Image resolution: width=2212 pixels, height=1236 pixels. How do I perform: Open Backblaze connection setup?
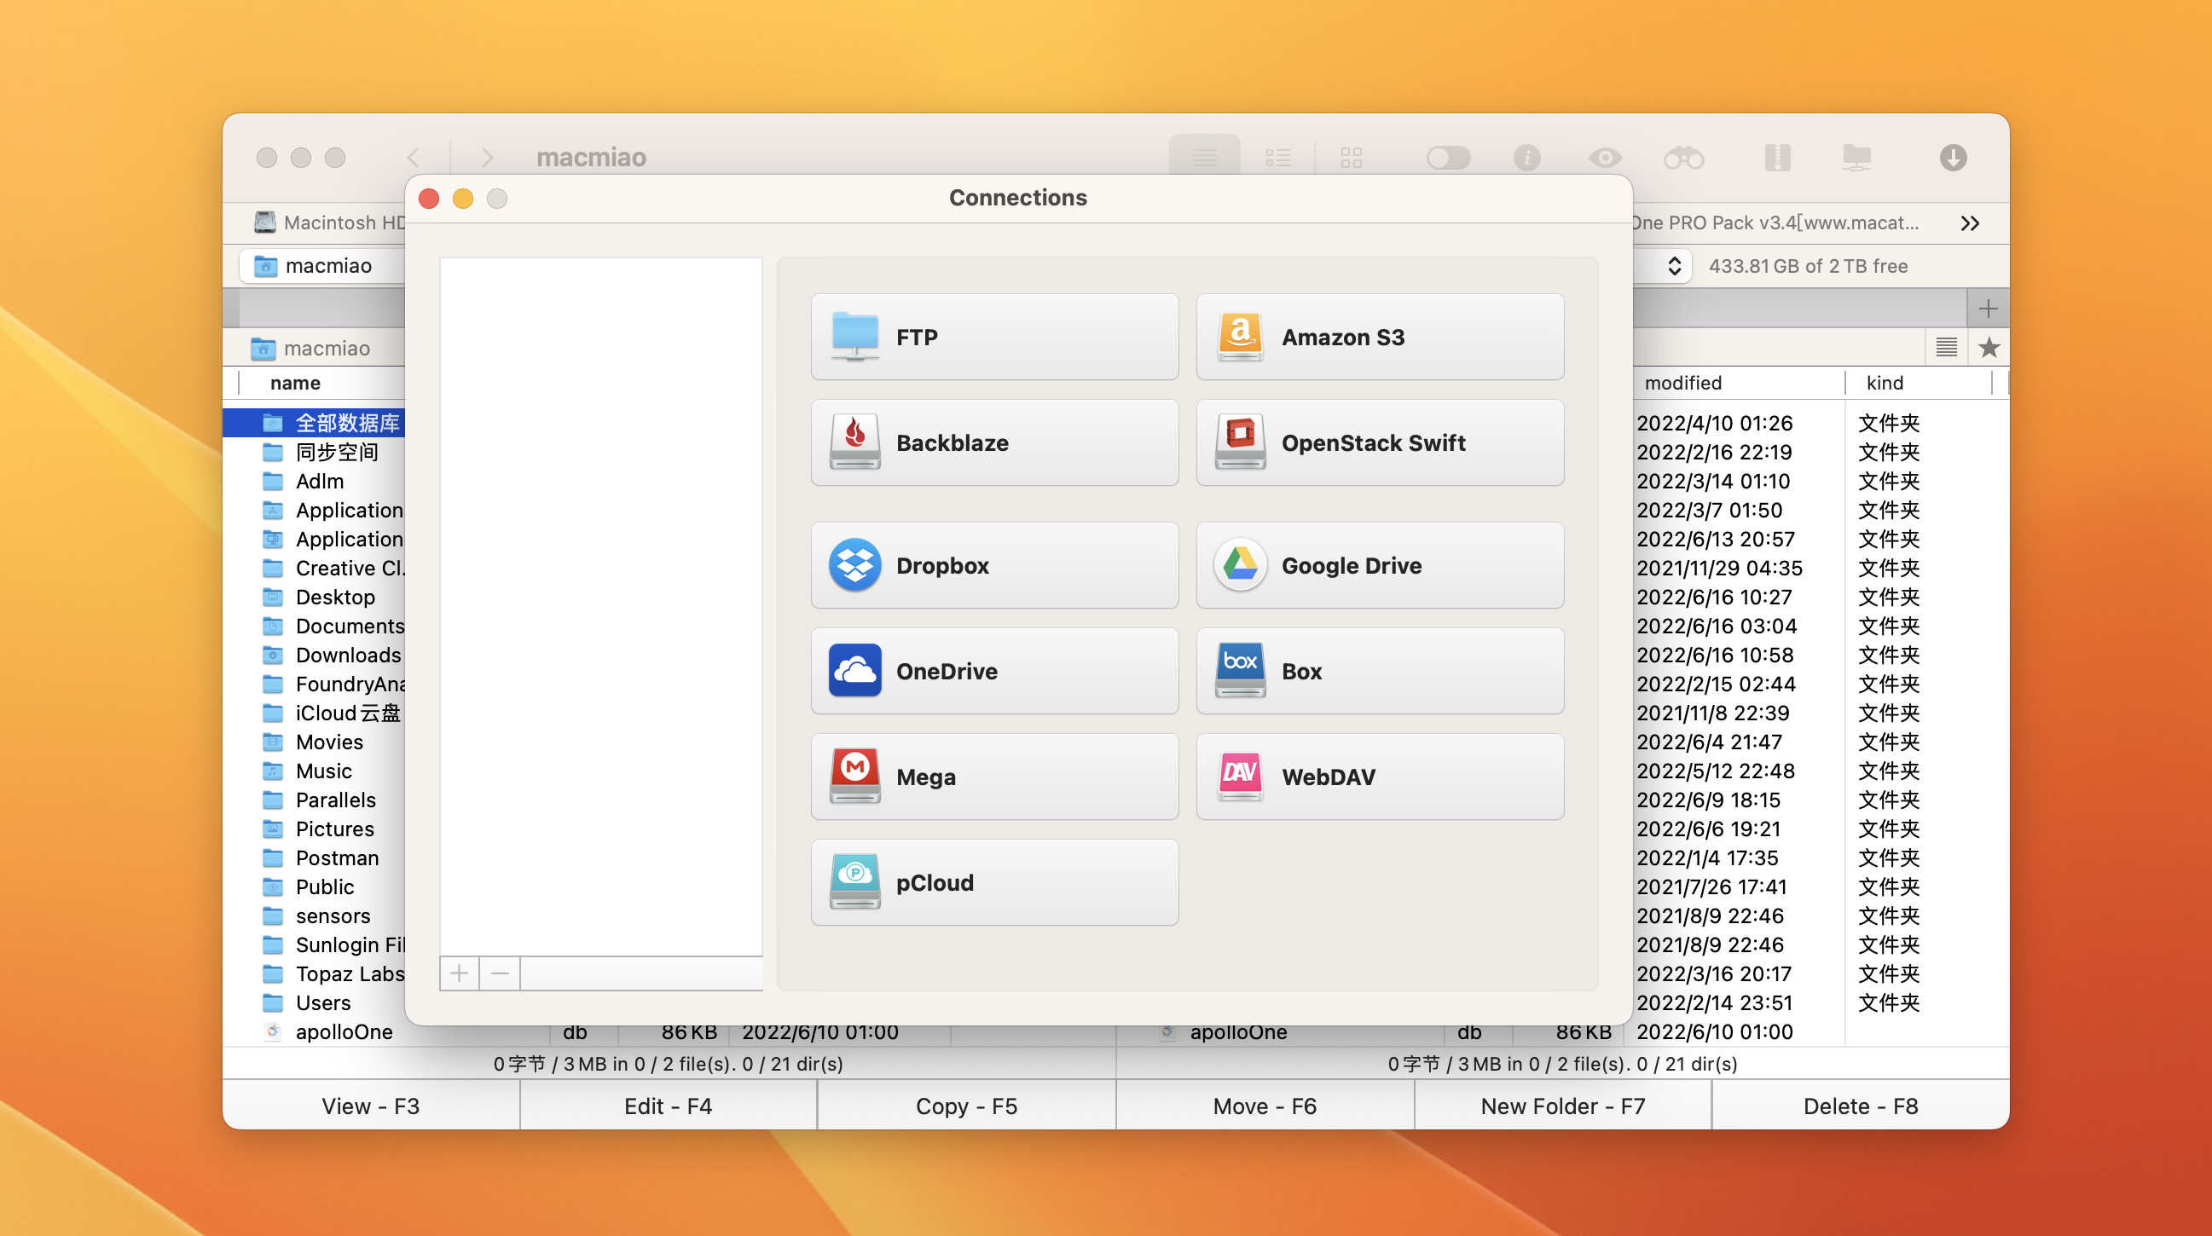tap(994, 443)
